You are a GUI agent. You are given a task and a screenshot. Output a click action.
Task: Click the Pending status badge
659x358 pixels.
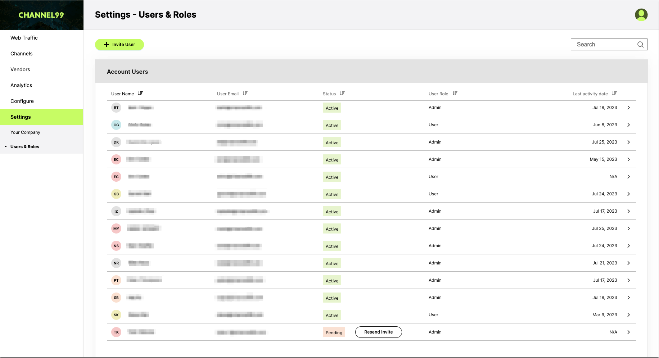[x=334, y=332]
